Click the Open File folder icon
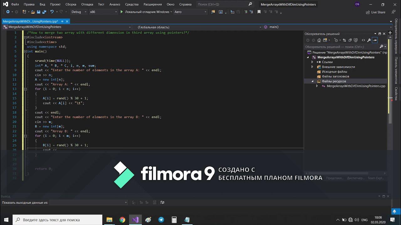 coord(32,12)
